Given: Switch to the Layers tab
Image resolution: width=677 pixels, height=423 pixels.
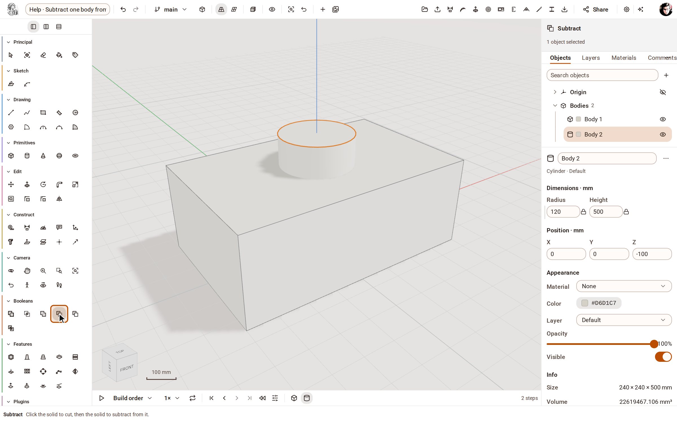Looking at the screenshot, I should point(591,58).
